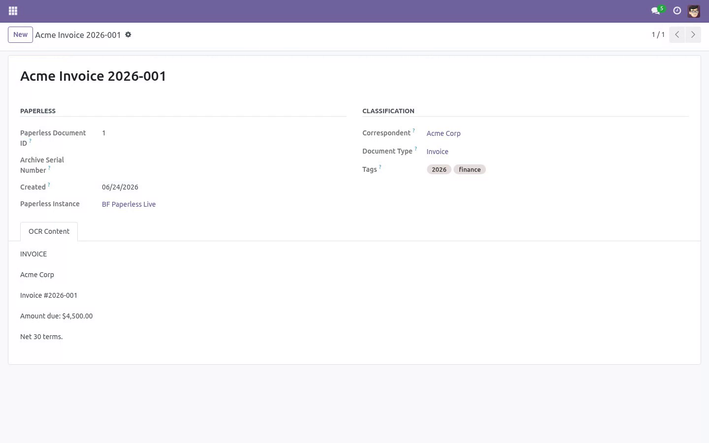Show help tooltip for Archive Serial Number
The width and height of the screenshot is (709, 443).
pos(49,168)
